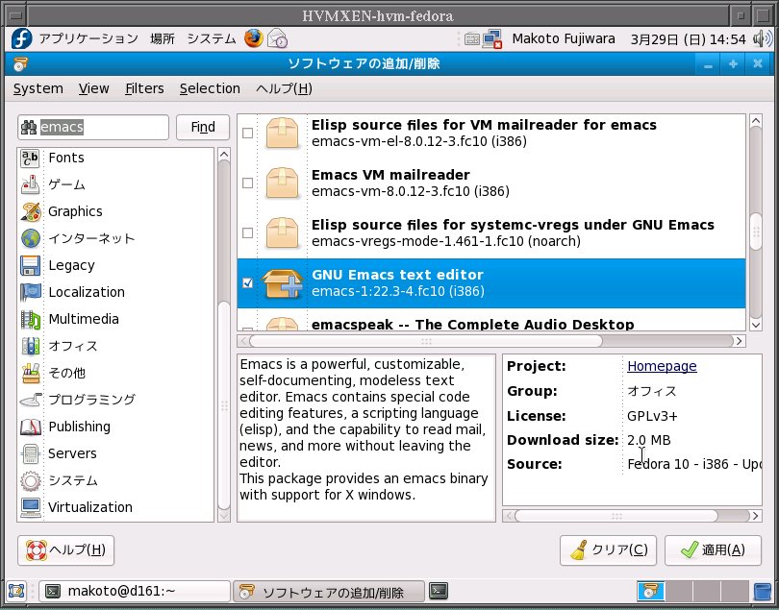This screenshot has width=779, height=610.
Task: Open the アプリケーション panel menu
Action: tap(88, 38)
